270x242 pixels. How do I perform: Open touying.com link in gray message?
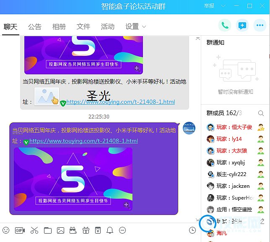[121, 102]
